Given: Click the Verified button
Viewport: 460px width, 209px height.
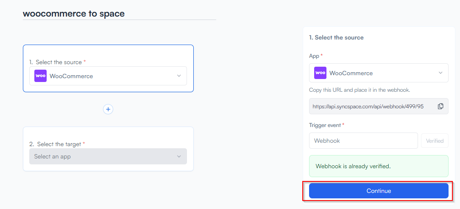Looking at the screenshot, I should [435, 141].
